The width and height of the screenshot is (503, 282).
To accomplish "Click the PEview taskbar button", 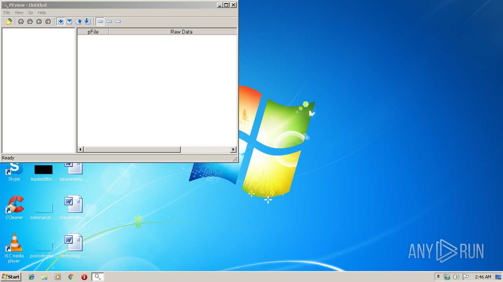I will pyautogui.click(x=97, y=277).
